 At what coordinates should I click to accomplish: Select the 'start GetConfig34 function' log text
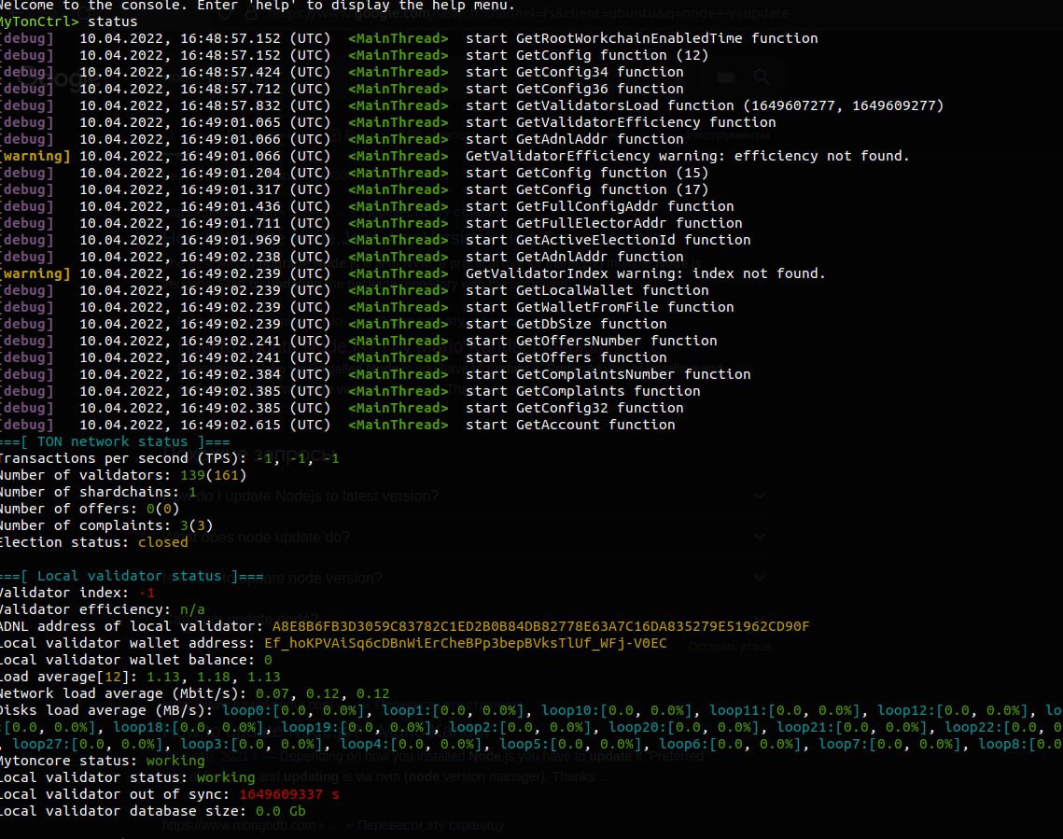coord(575,73)
